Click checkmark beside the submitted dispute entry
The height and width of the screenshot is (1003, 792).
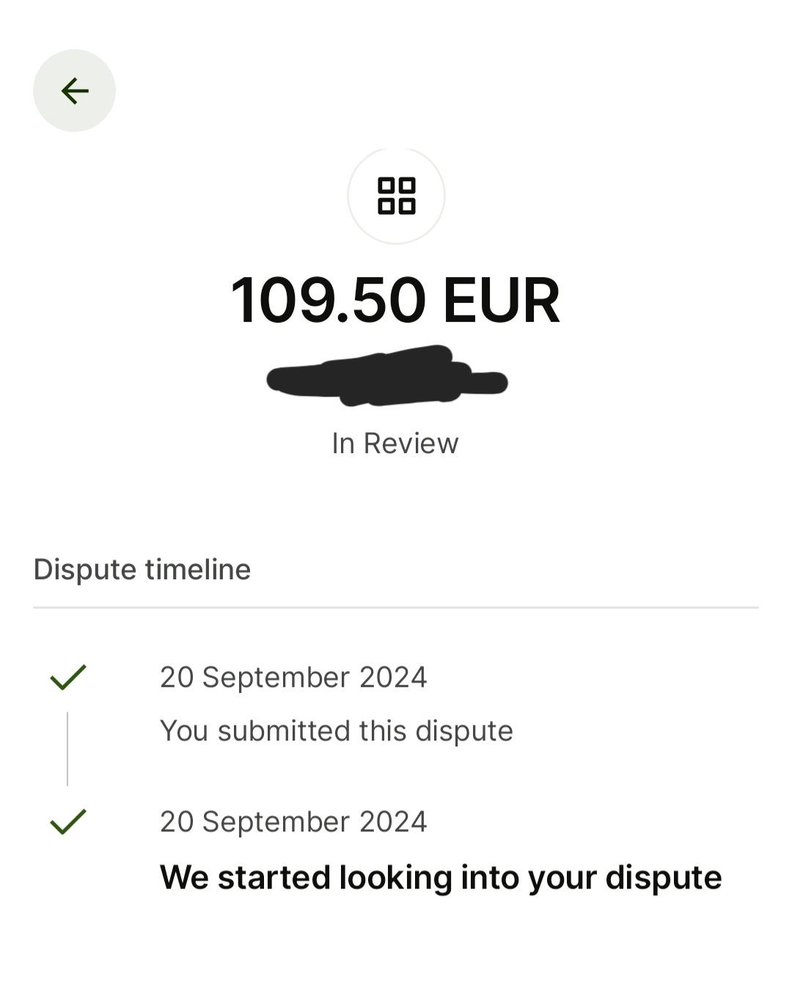click(68, 677)
